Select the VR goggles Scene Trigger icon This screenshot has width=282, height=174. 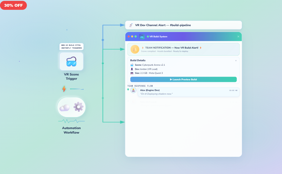pos(71,61)
